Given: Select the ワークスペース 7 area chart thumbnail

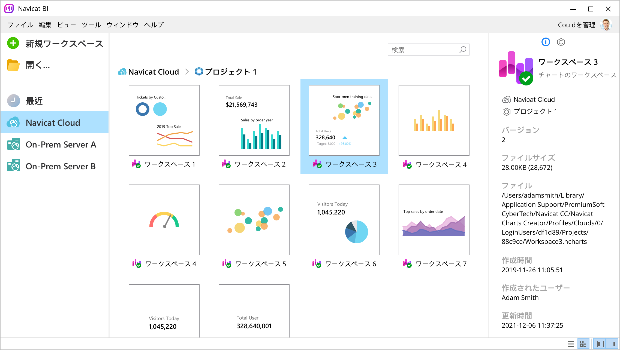Looking at the screenshot, I should click(434, 220).
